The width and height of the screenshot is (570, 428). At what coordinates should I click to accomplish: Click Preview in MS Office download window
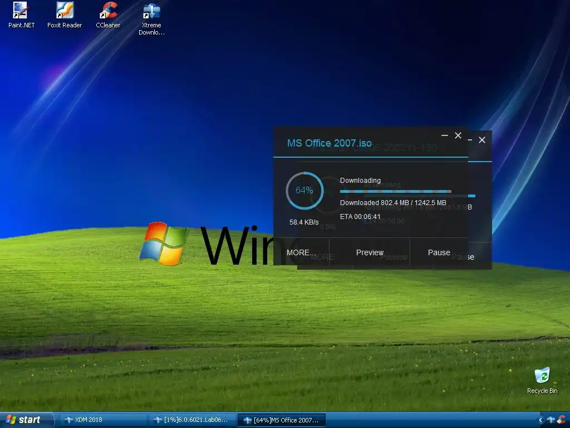coord(370,252)
